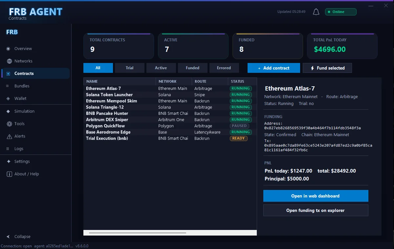
Task: Select the All filter tab
Action: click(x=98, y=68)
